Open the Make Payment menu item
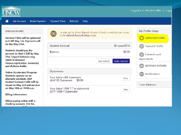 tap(38, 21)
